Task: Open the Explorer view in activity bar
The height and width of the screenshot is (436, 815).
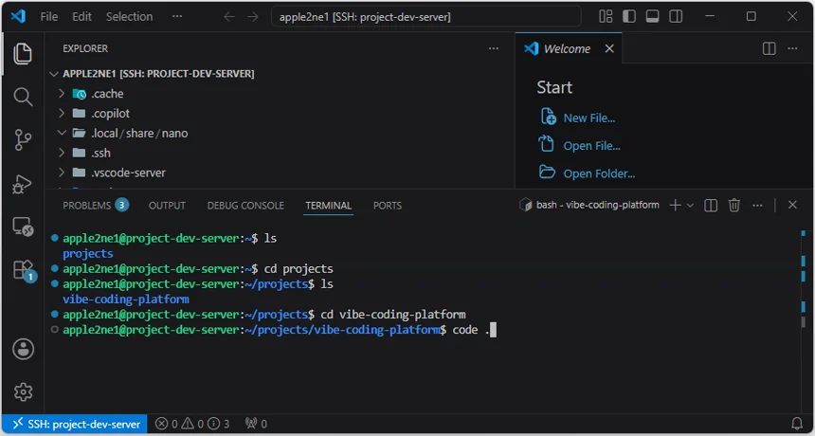Action: [x=23, y=54]
